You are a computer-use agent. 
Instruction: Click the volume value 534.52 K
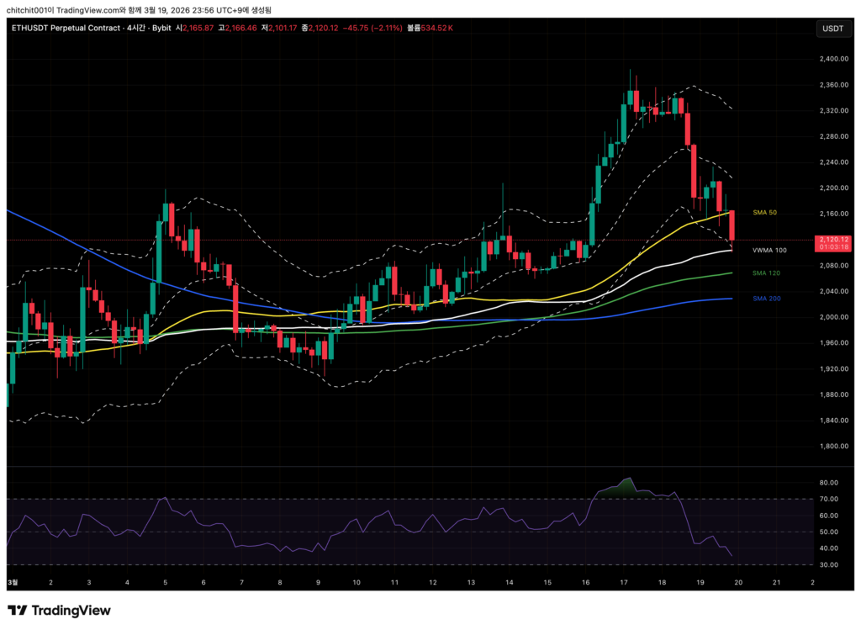(x=437, y=28)
